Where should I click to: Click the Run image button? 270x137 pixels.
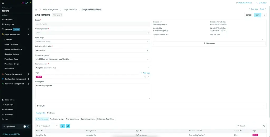click(209, 43)
